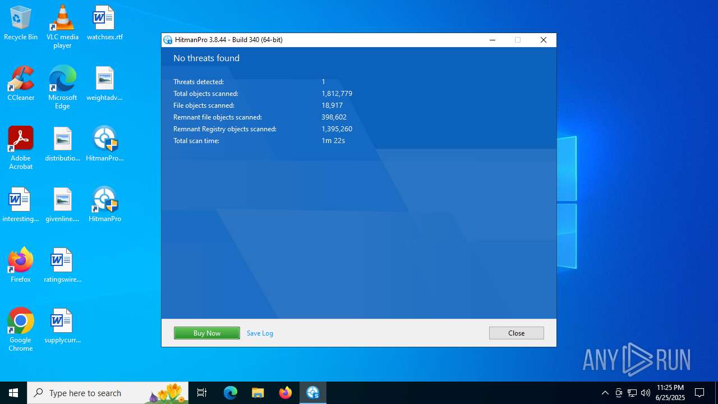718x404 pixels.
Task: Open the volume tray icon
Action: click(646, 393)
